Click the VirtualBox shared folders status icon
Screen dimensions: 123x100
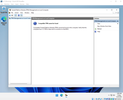[x=103, y=99]
